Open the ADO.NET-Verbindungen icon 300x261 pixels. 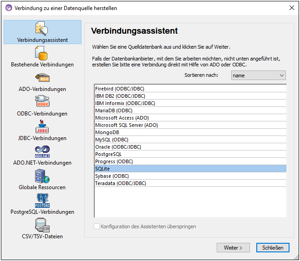pyautogui.click(x=42, y=152)
